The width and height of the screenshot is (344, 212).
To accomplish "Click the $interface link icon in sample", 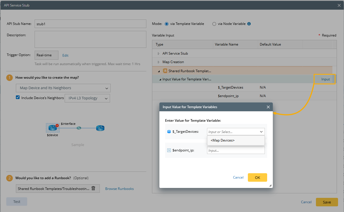I will pyautogui.click(x=79, y=128).
